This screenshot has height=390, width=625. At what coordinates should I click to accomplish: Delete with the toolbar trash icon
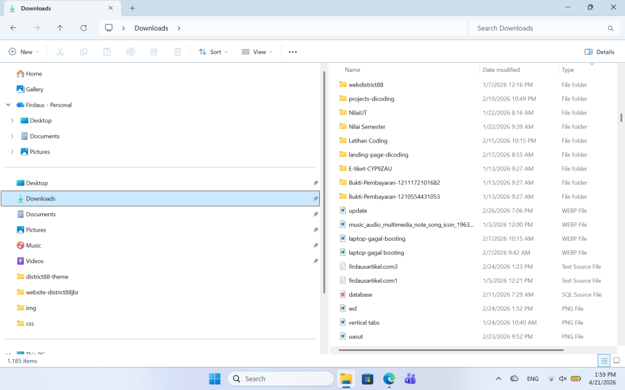(x=177, y=52)
